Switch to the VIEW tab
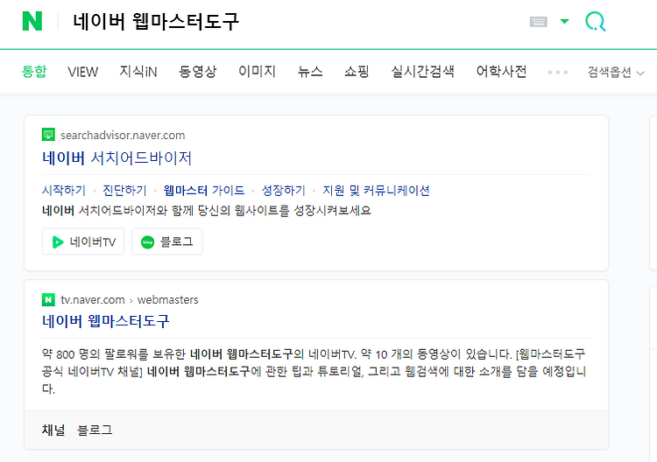657x462 pixels. click(83, 72)
